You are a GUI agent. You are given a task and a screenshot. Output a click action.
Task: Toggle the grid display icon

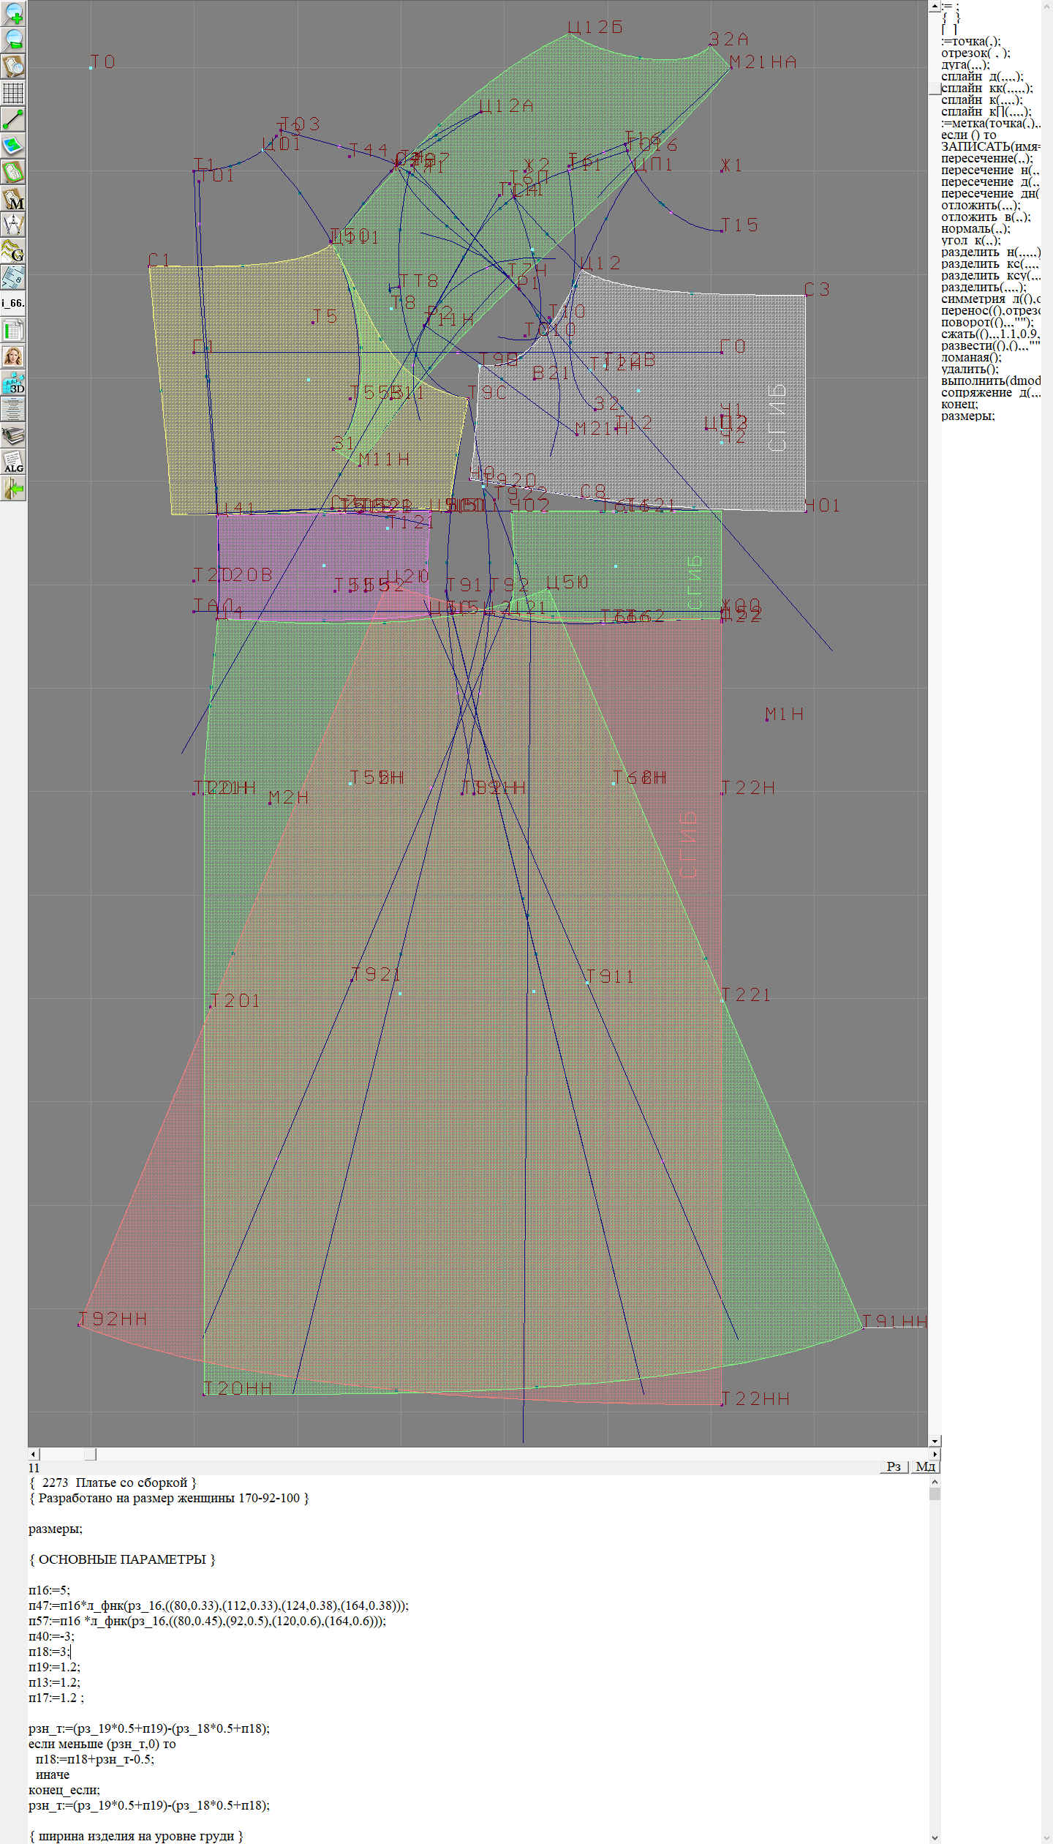[x=13, y=93]
